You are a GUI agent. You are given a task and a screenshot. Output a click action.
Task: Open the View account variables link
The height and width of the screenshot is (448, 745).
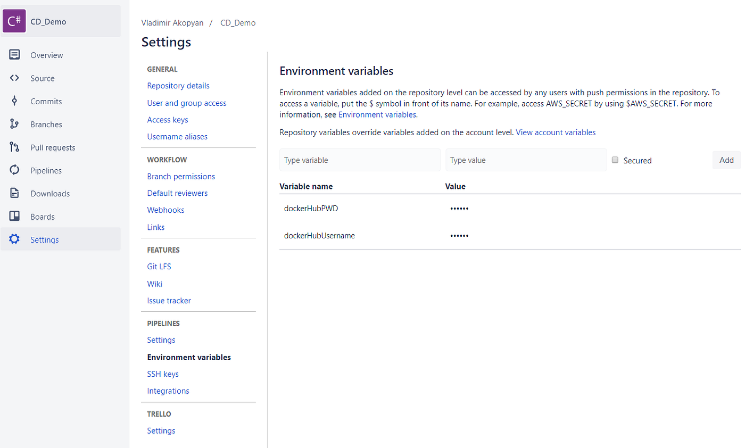[556, 132]
